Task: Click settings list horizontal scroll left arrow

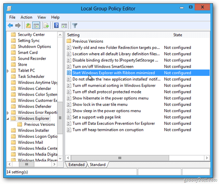Action: (68, 158)
